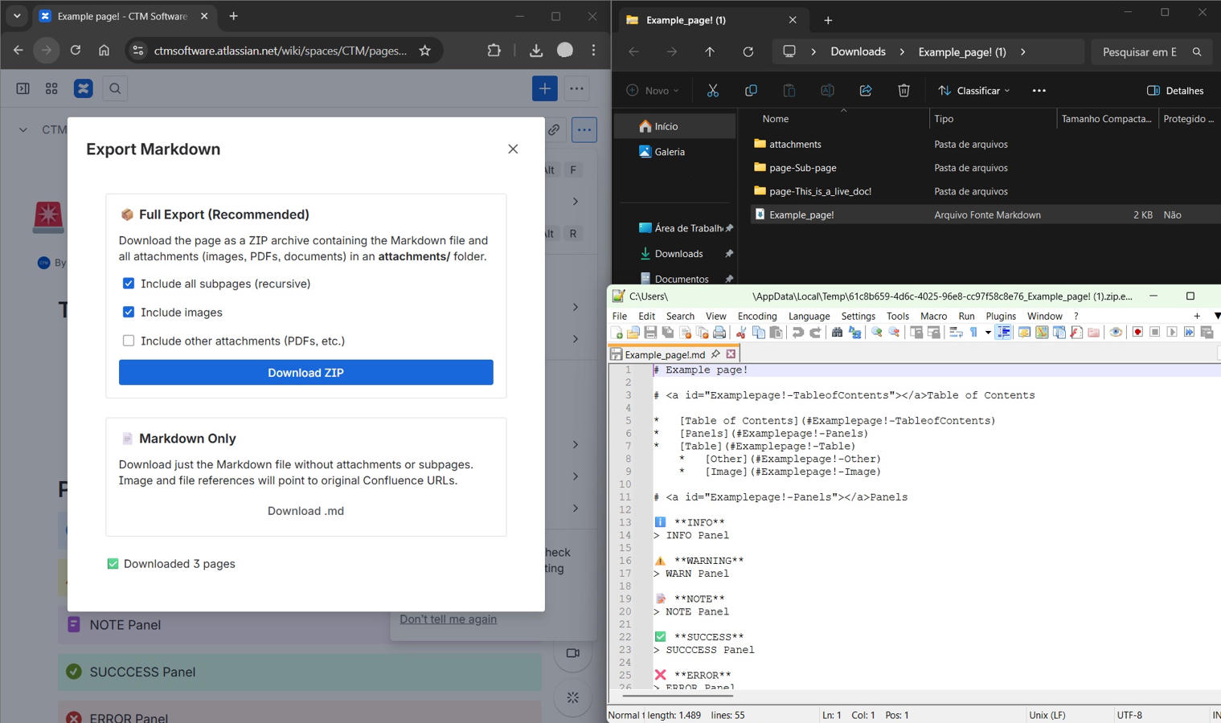Click the Home icon in Chrome toolbar

pyautogui.click(x=104, y=51)
